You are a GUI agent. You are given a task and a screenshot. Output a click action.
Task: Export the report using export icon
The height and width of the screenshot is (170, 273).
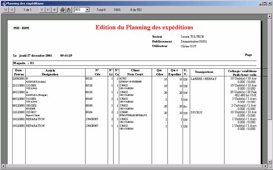69,10
